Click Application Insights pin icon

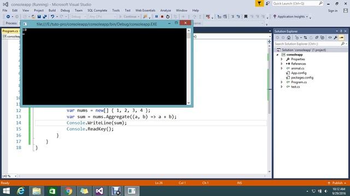click(x=275, y=16)
